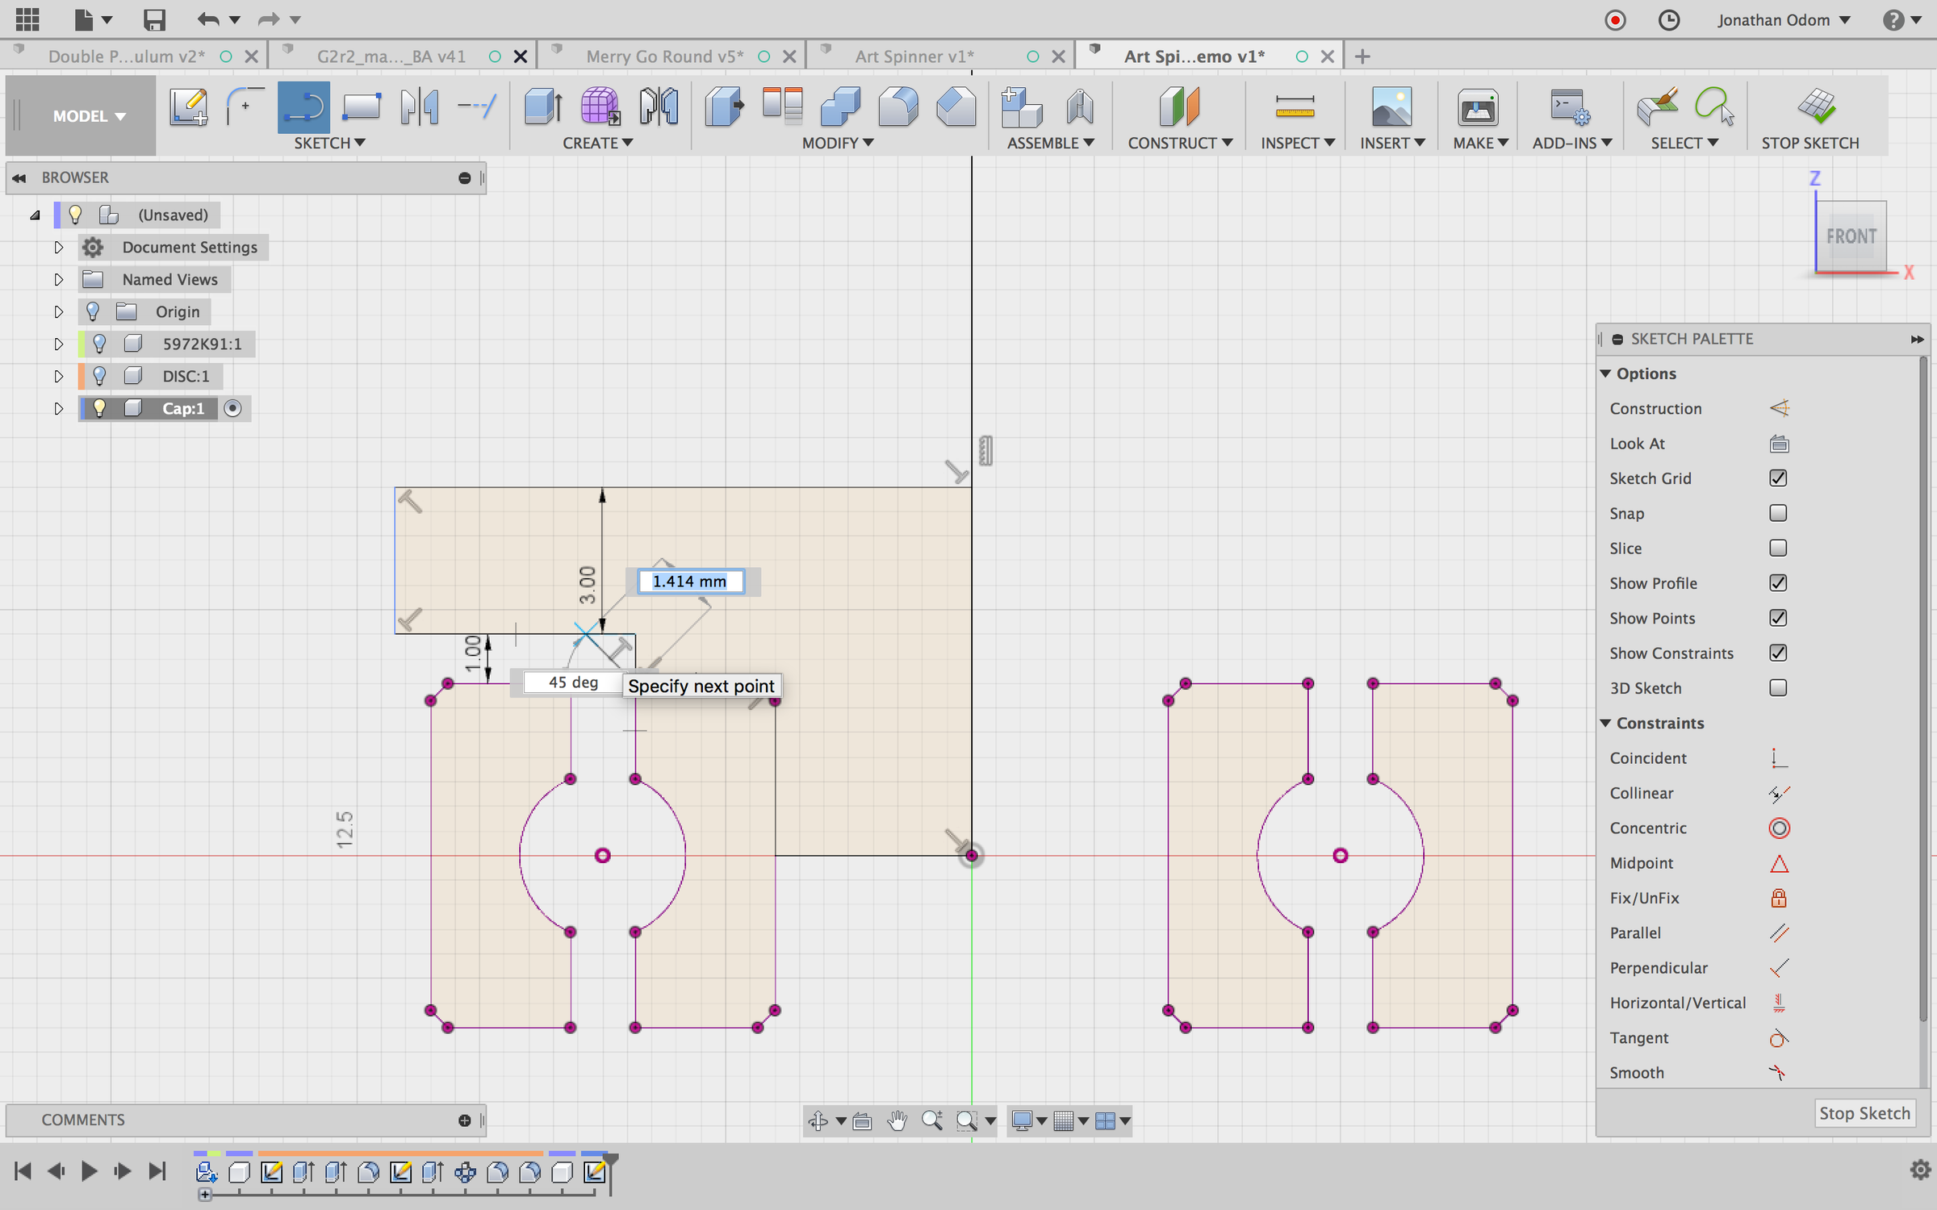Image resolution: width=1937 pixels, height=1210 pixels.
Task: Collapse the Constraints section in palette
Action: [x=1606, y=724]
